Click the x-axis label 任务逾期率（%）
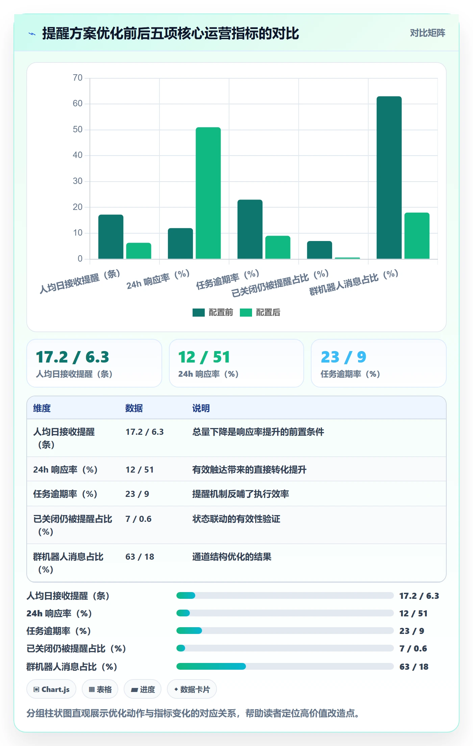The image size is (473, 746). pos(228,280)
